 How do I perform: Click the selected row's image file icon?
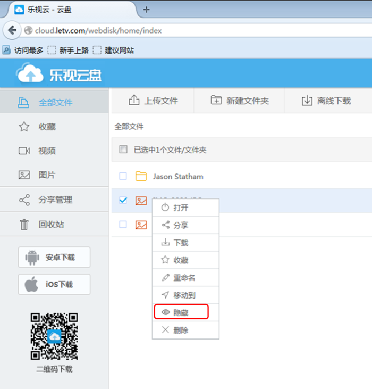tap(141, 201)
